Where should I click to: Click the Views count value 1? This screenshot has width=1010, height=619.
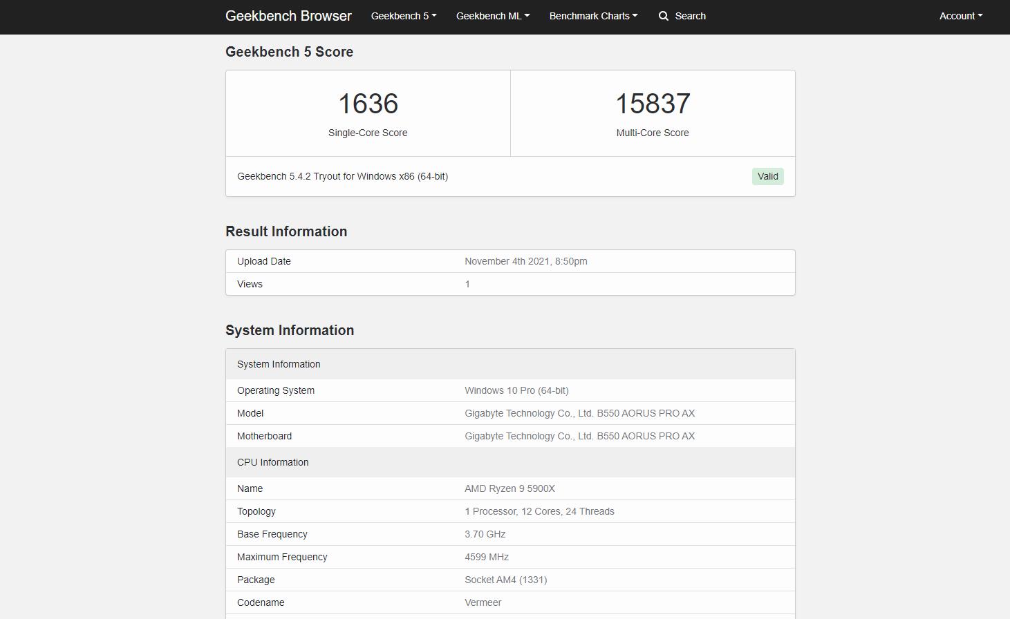coord(467,284)
